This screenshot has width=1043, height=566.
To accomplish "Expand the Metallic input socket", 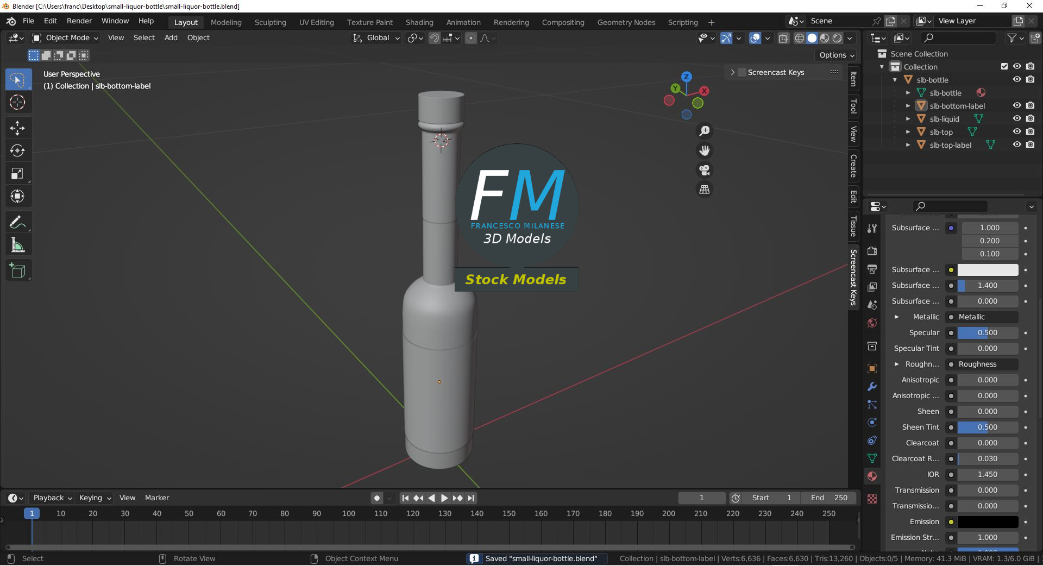I will [897, 317].
